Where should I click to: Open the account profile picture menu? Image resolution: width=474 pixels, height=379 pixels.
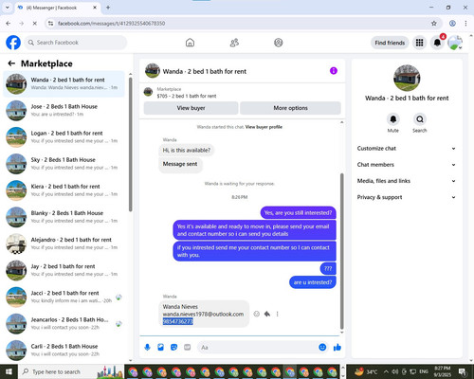pyautogui.click(x=455, y=43)
